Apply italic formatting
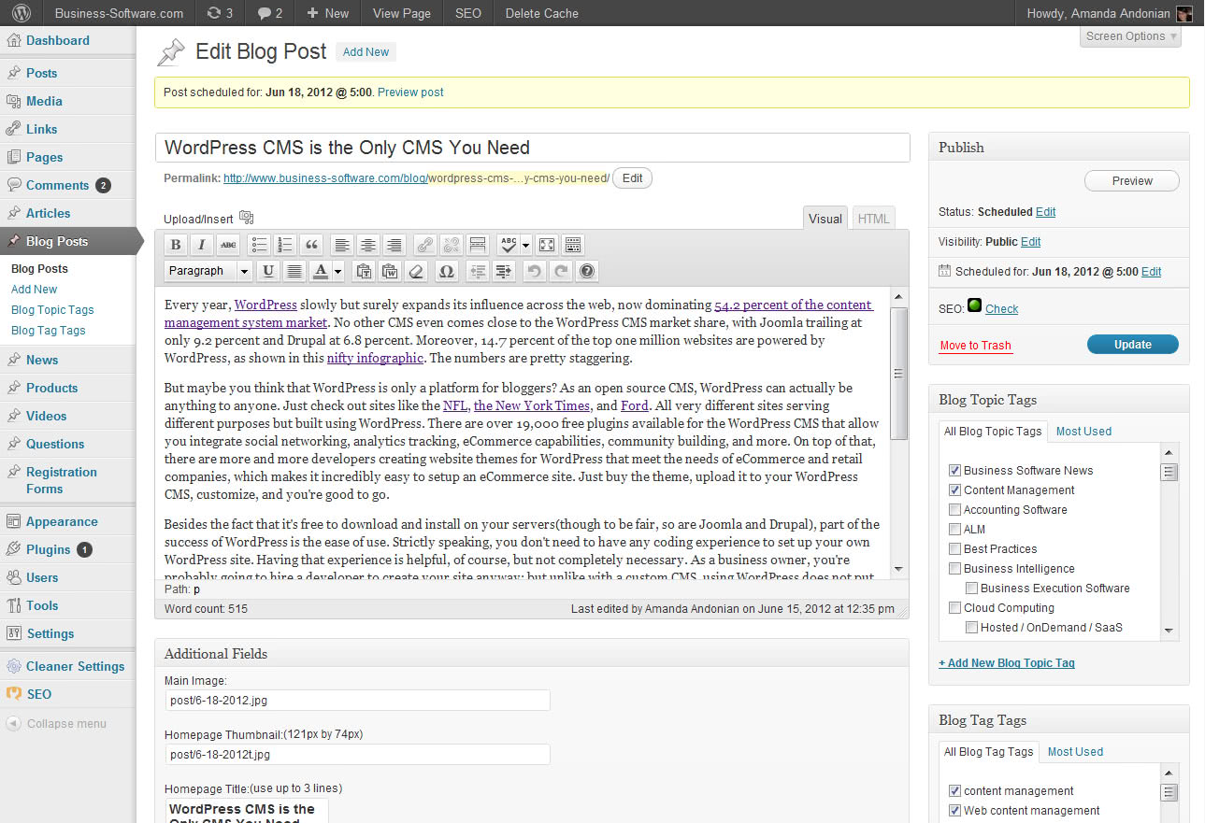 click(x=201, y=245)
